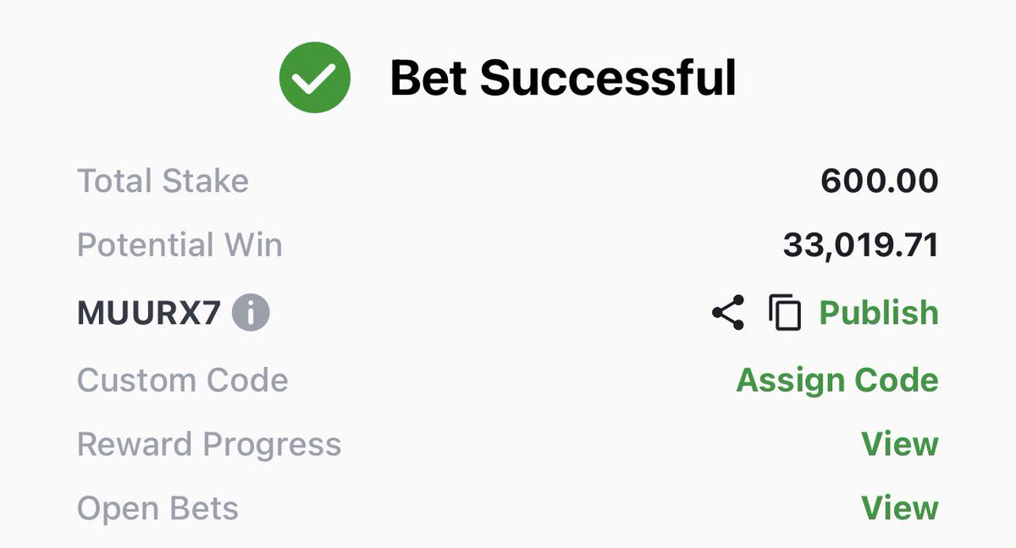Tap the Custom Code label
1016x548 pixels.
tap(183, 380)
